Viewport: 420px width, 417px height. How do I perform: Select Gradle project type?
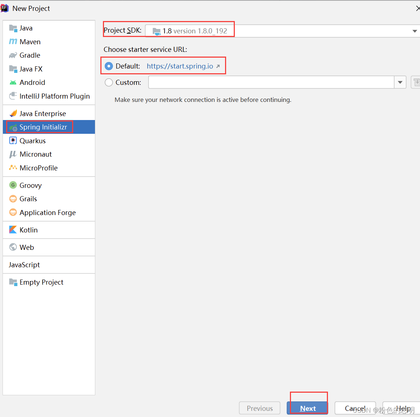pyautogui.click(x=49, y=55)
